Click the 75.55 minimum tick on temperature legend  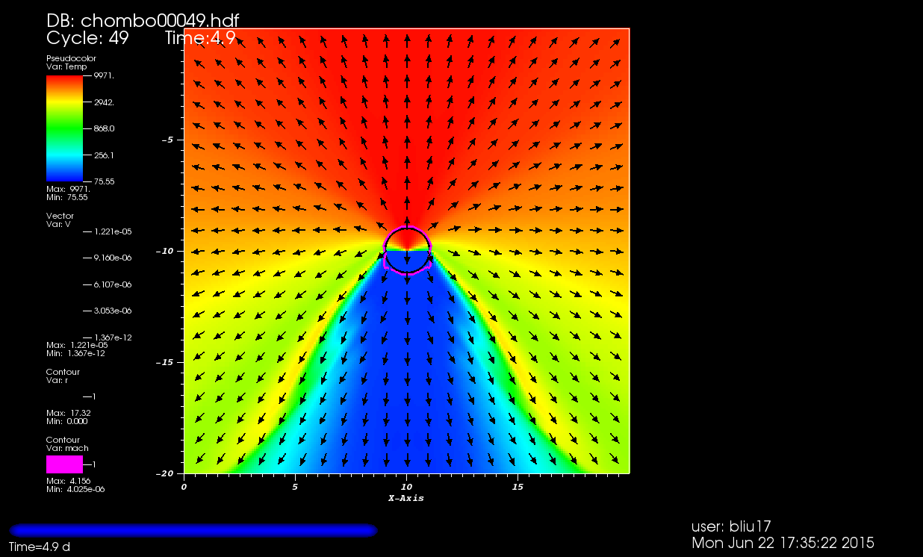click(105, 181)
